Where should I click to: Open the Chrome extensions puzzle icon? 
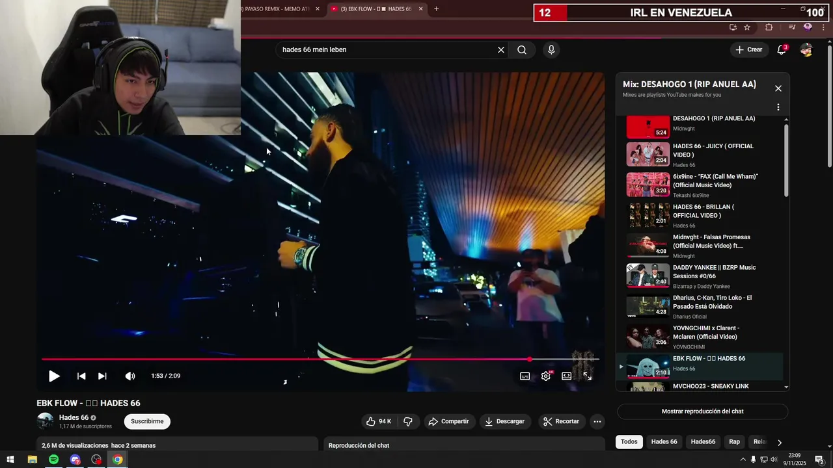click(769, 27)
